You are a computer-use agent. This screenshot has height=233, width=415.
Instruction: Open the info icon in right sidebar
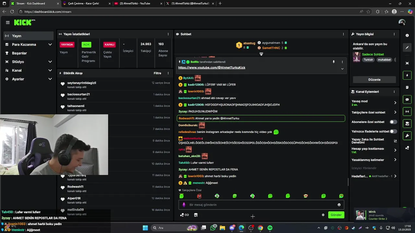407,36
